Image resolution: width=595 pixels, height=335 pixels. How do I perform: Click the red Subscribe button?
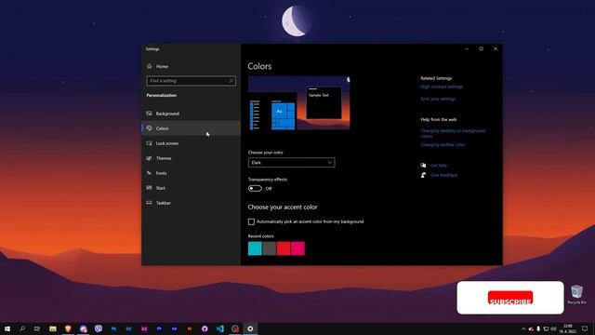coord(510,298)
